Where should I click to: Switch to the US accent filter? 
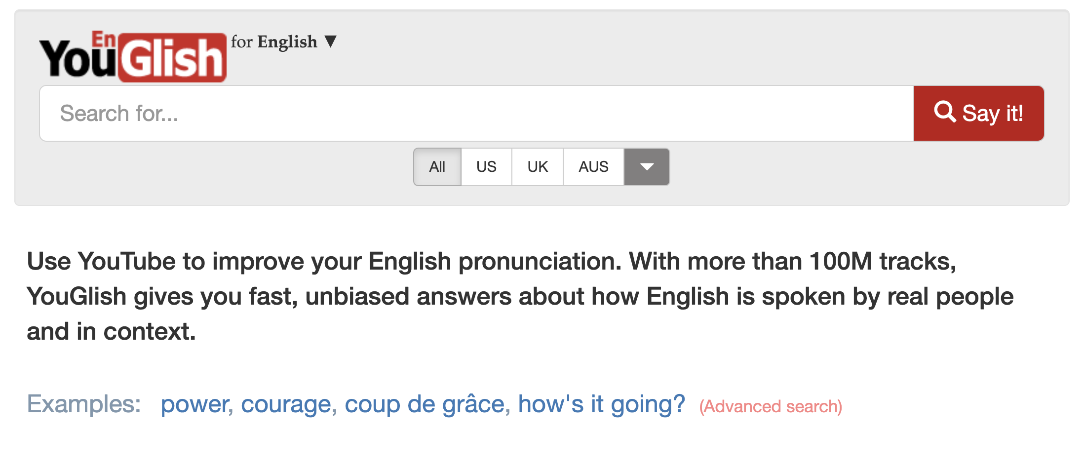point(486,167)
